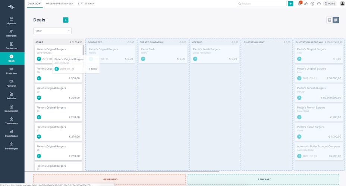This screenshot has height=186, width=346.
Task: Open the Statistieken tab
Action: pyautogui.click(x=86, y=4)
